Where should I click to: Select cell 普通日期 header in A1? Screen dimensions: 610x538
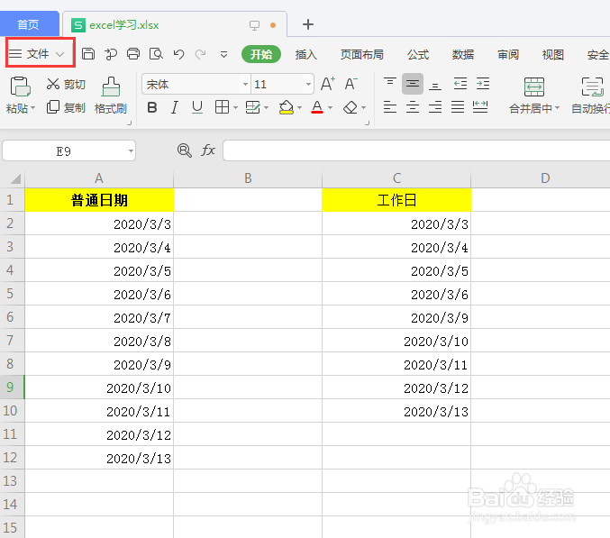coord(99,200)
